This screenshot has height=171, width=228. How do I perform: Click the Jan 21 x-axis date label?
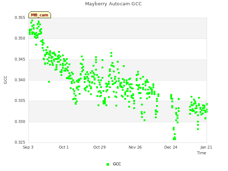[x=206, y=147]
